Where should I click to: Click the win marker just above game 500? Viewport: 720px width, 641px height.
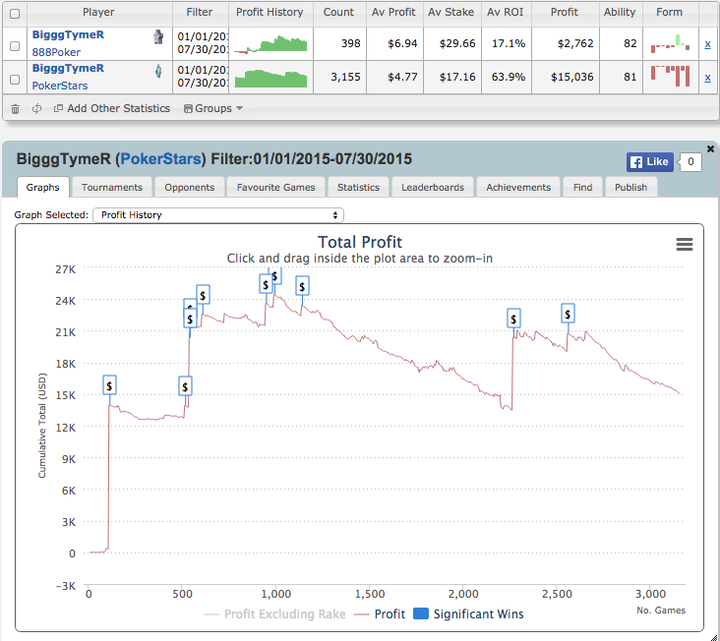[185, 386]
